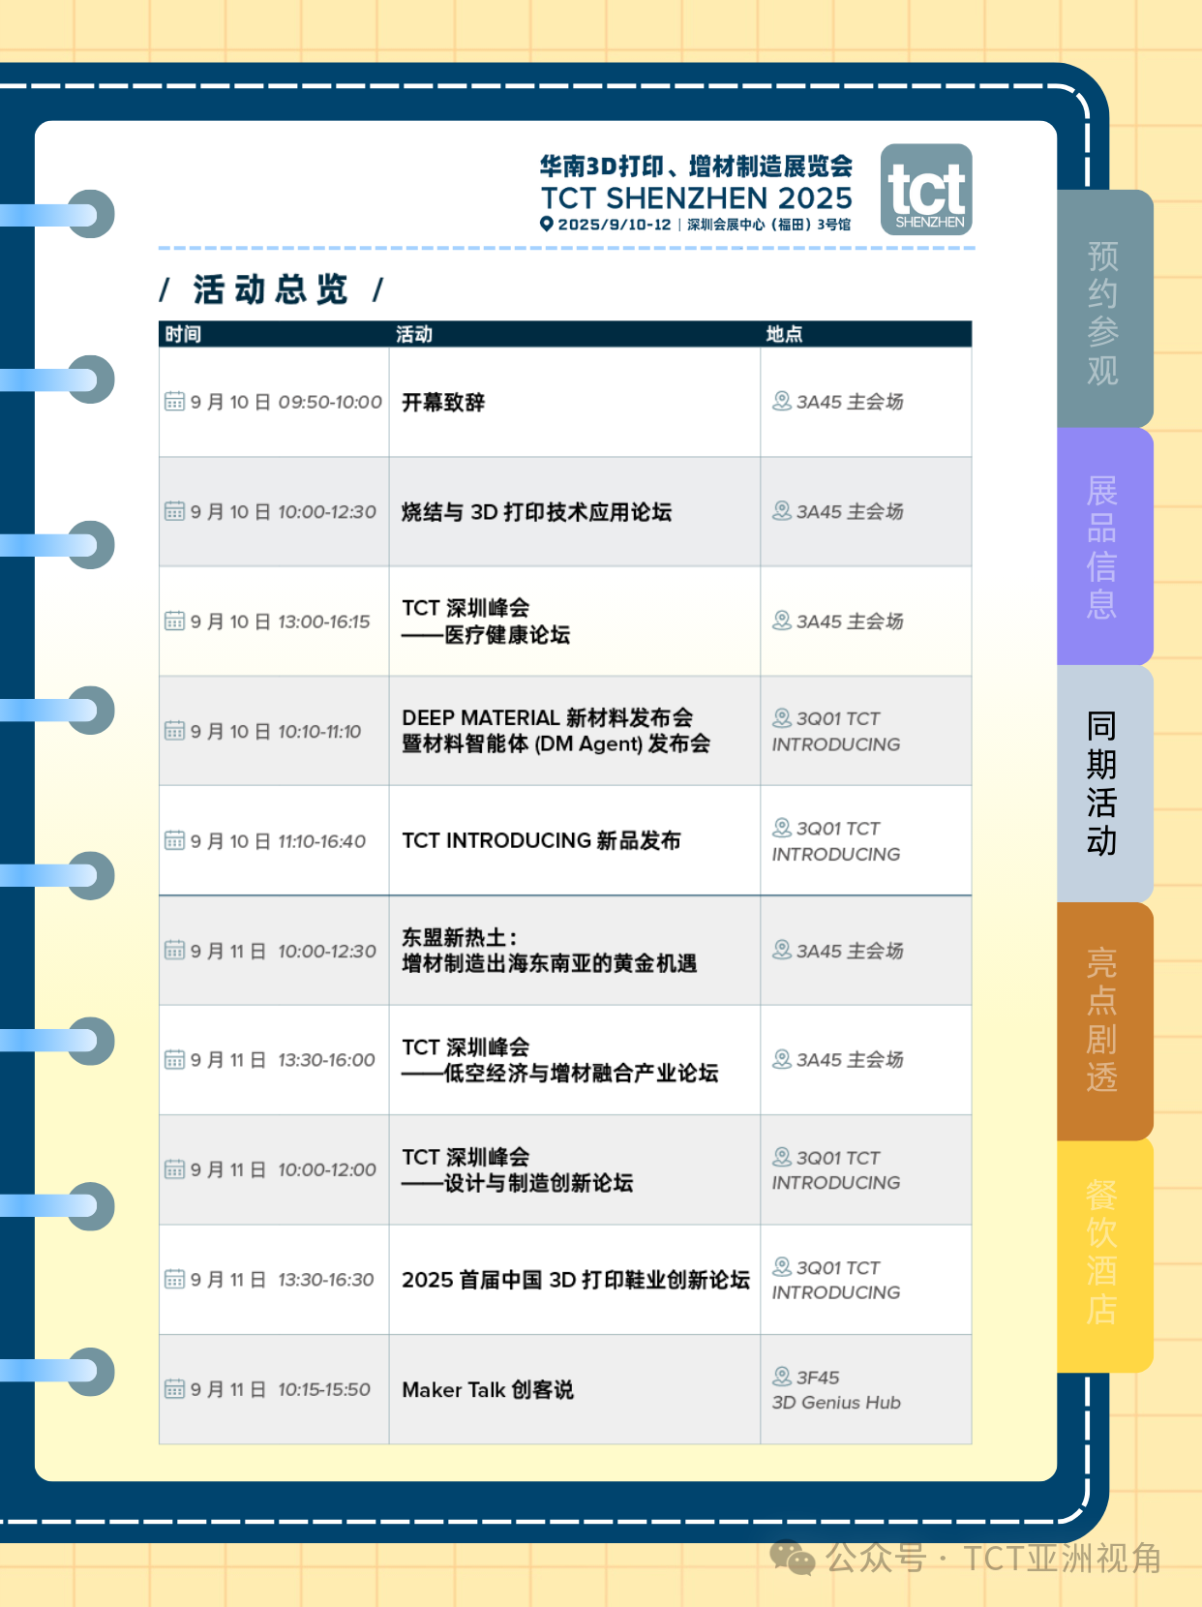Select 烧结与 3D 打印技术应用论坛 event
The image size is (1202, 1607).
[537, 512]
